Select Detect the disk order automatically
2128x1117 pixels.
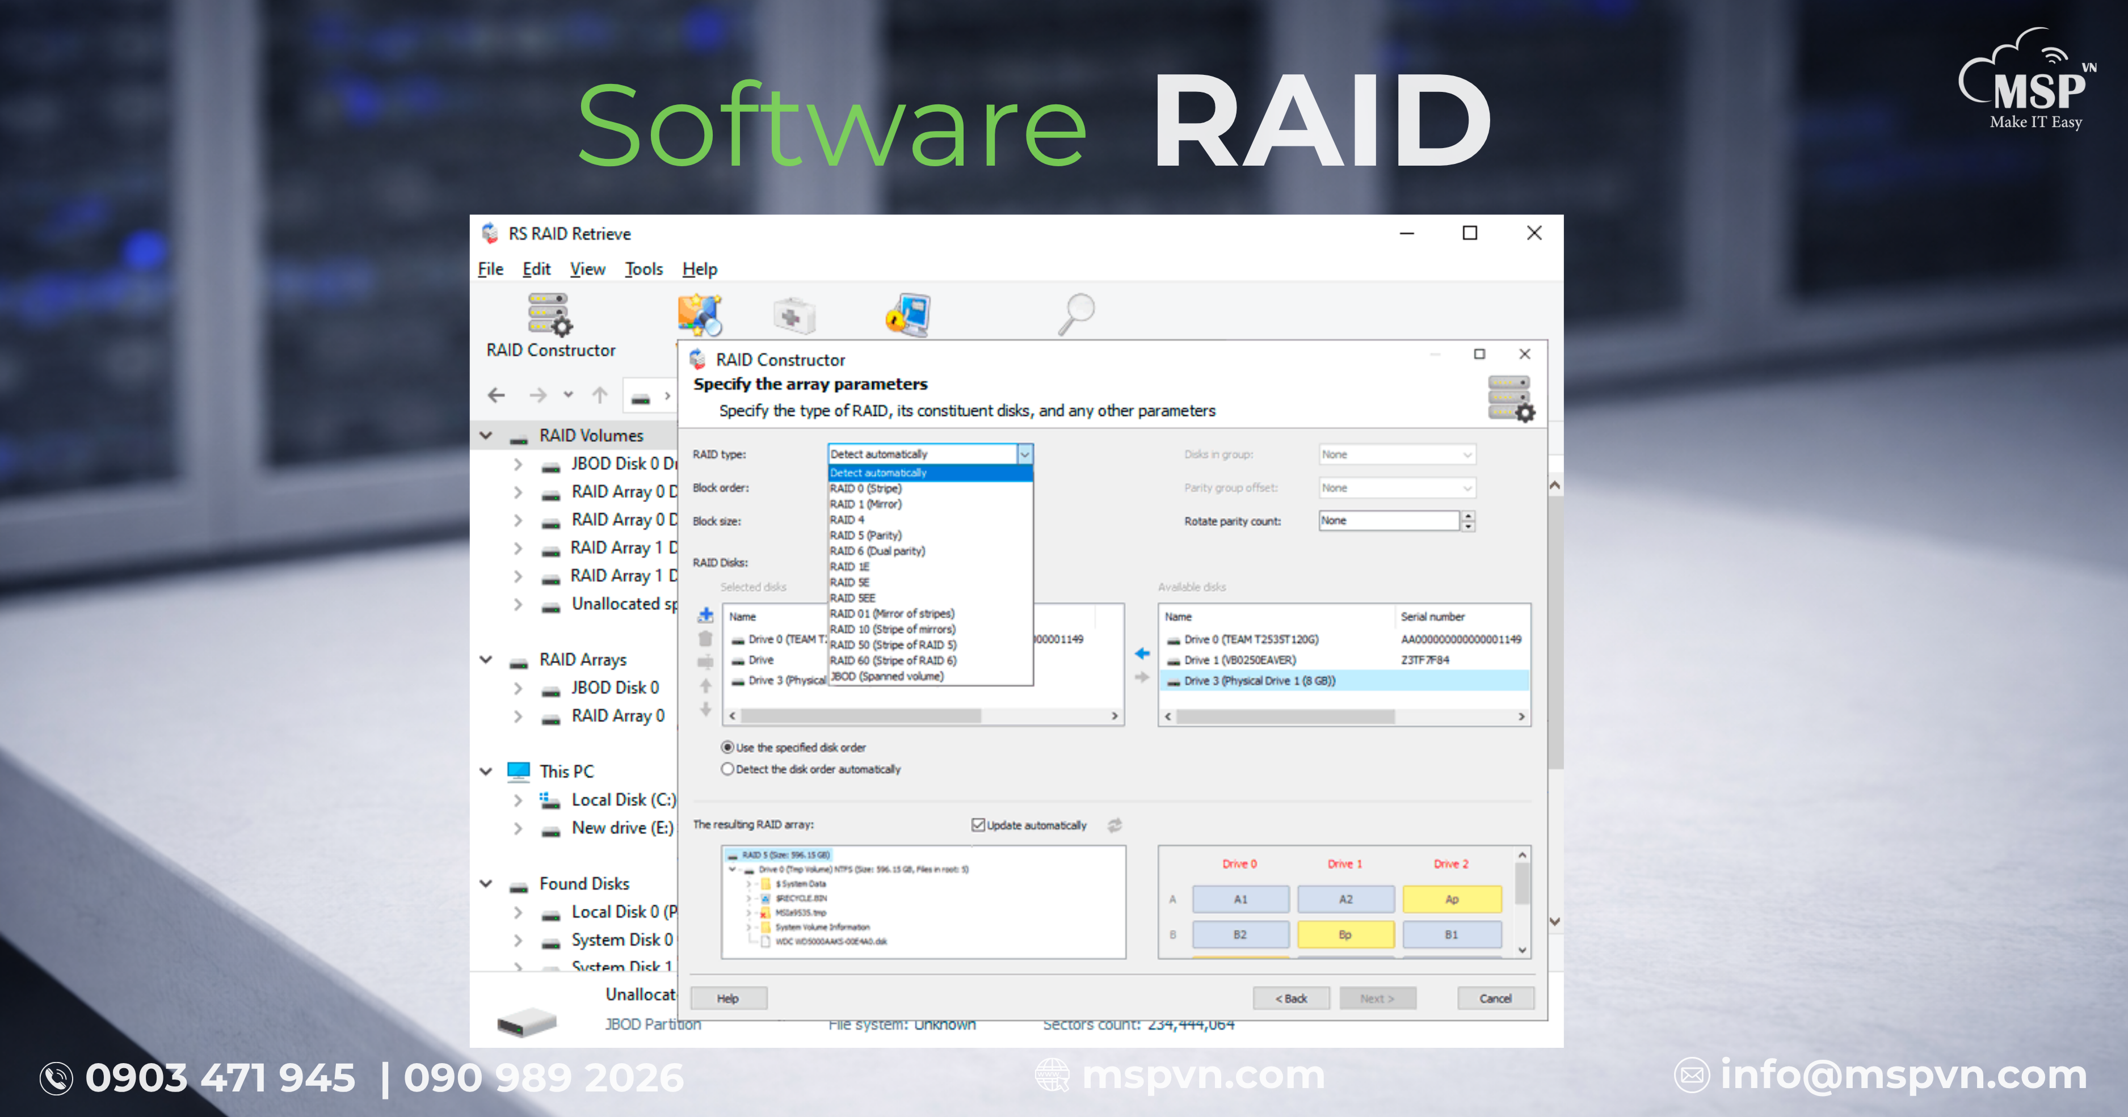(728, 769)
